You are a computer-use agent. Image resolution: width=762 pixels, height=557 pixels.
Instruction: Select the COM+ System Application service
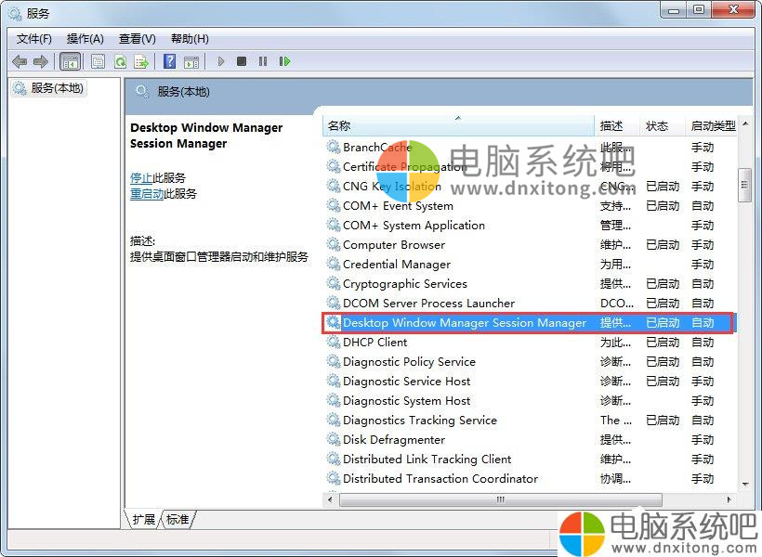point(414,225)
